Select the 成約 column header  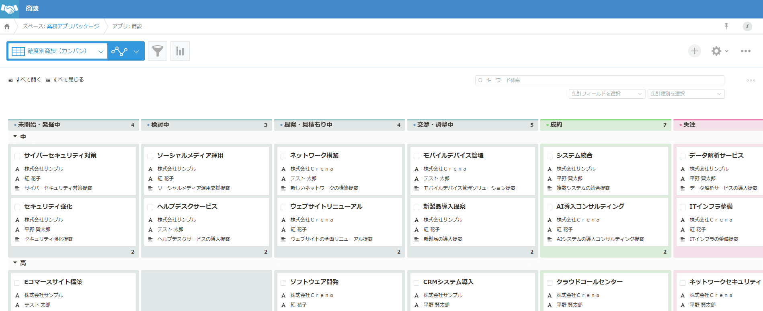pos(606,125)
